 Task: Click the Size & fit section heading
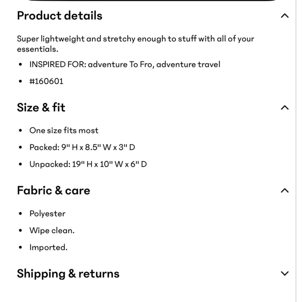pyautogui.click(x=41, y=108)
